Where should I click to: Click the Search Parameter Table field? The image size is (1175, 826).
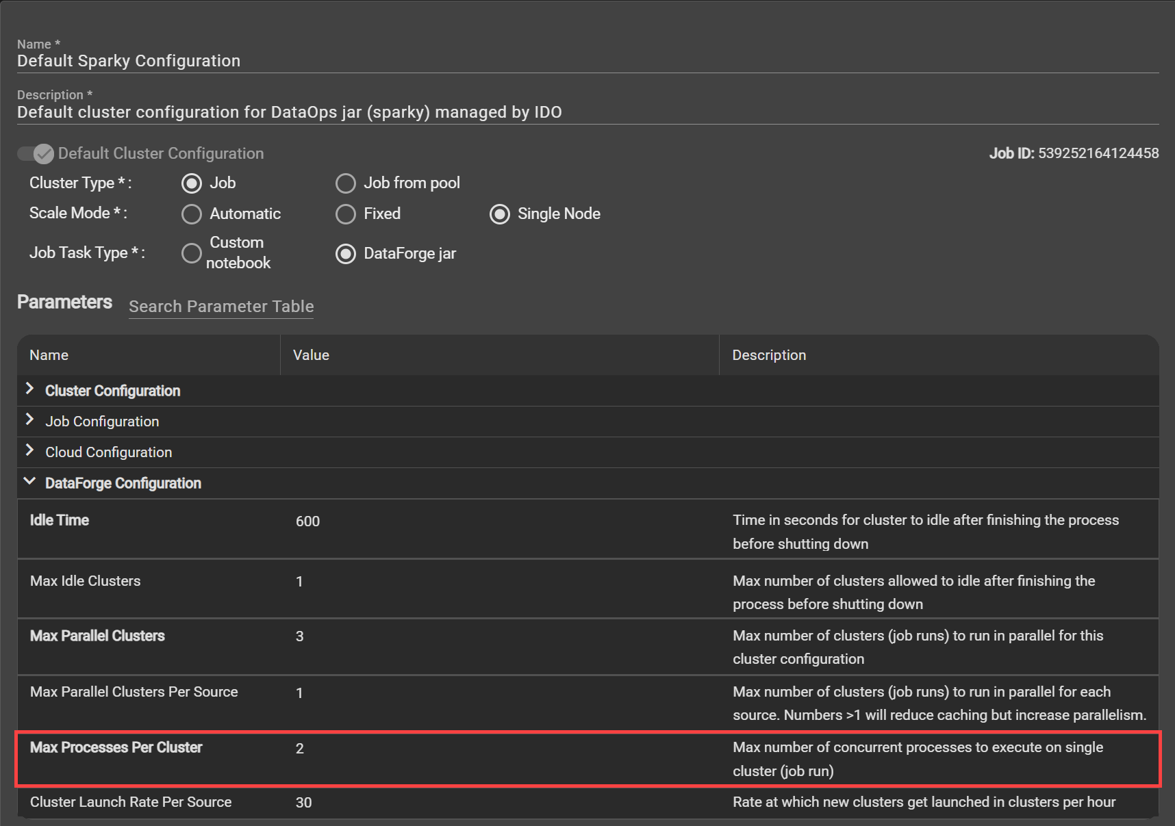220,306
